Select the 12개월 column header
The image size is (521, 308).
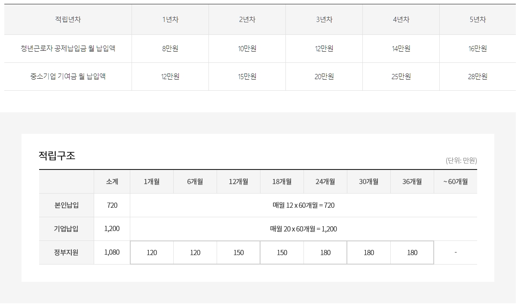point(239,182)
